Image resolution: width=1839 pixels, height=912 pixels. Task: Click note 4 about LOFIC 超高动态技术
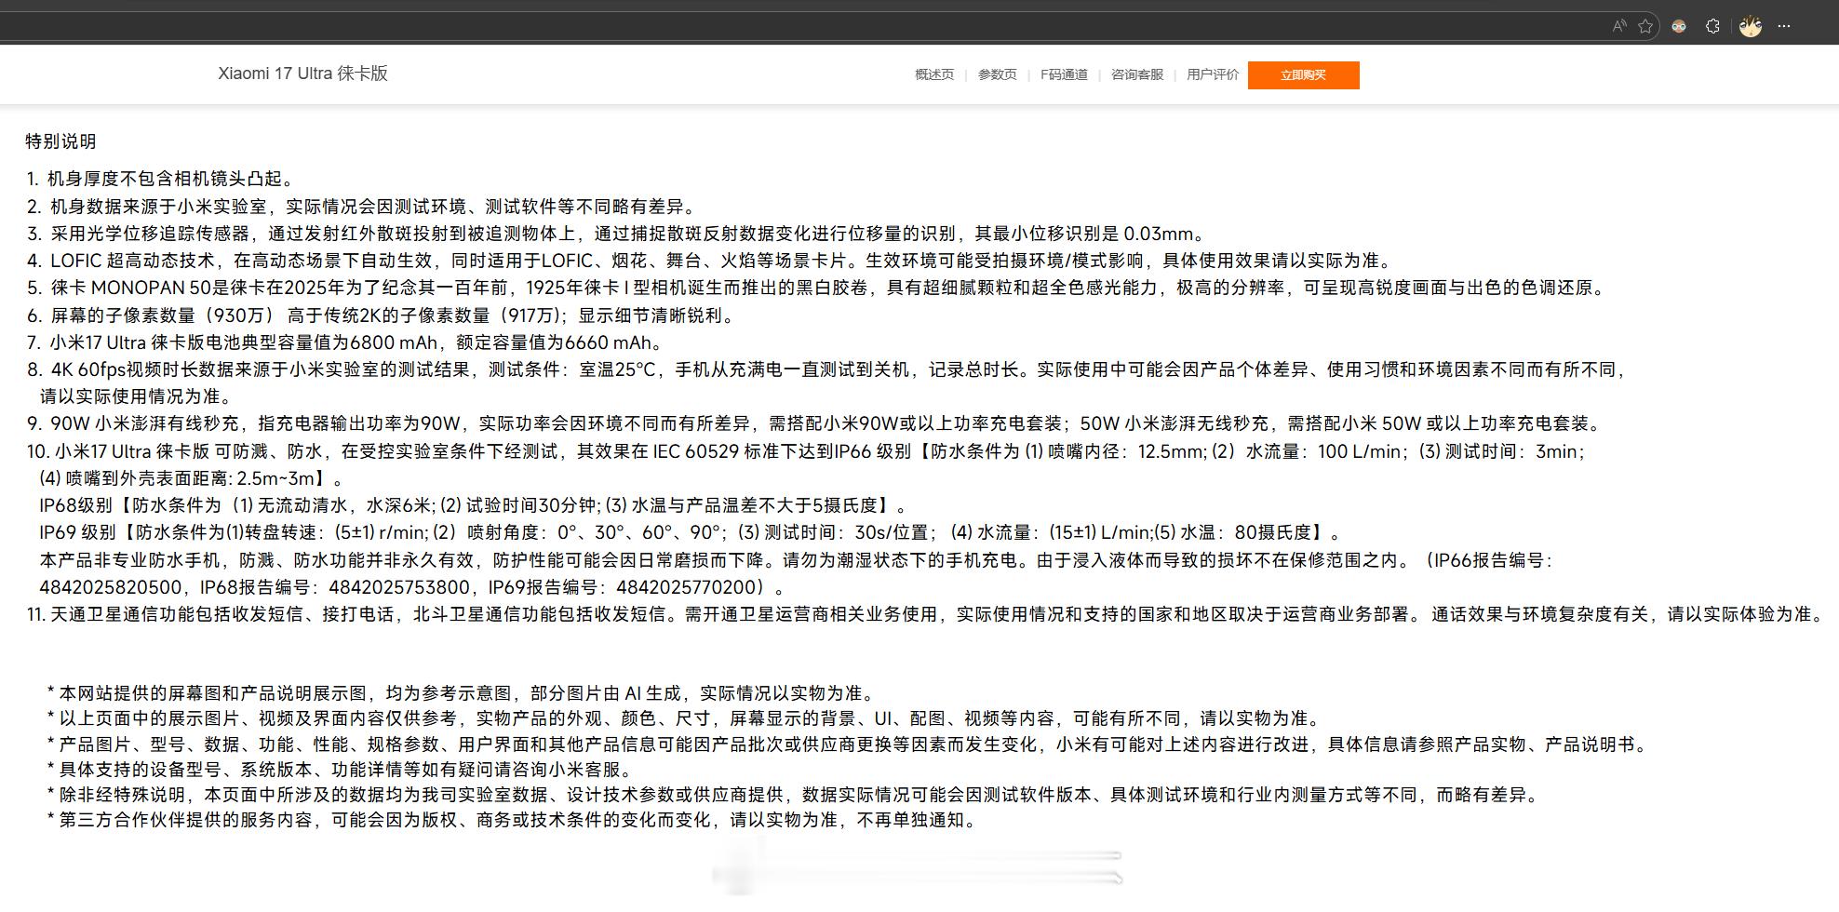[711, 261]
